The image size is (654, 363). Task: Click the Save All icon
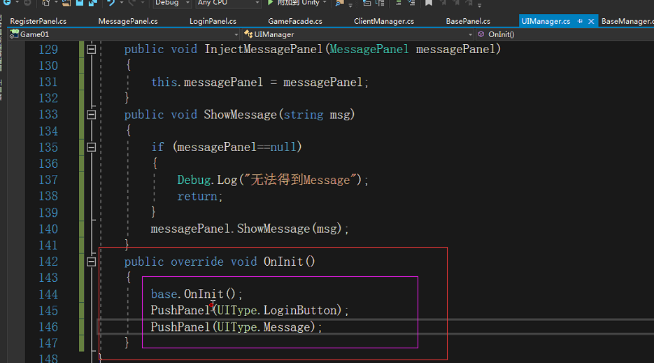click(92, 3)
